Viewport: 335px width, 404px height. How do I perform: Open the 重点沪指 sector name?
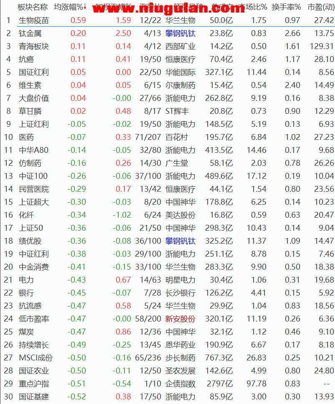tap(34, 383)
